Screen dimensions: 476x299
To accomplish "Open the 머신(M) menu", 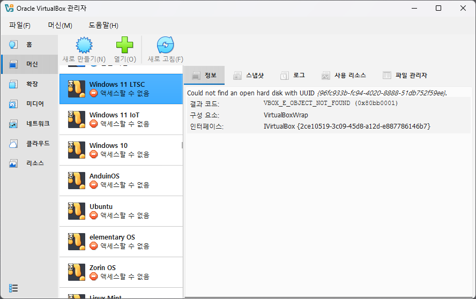I will pos(60,25).
